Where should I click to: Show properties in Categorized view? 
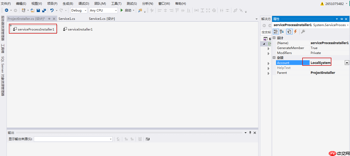276,32
